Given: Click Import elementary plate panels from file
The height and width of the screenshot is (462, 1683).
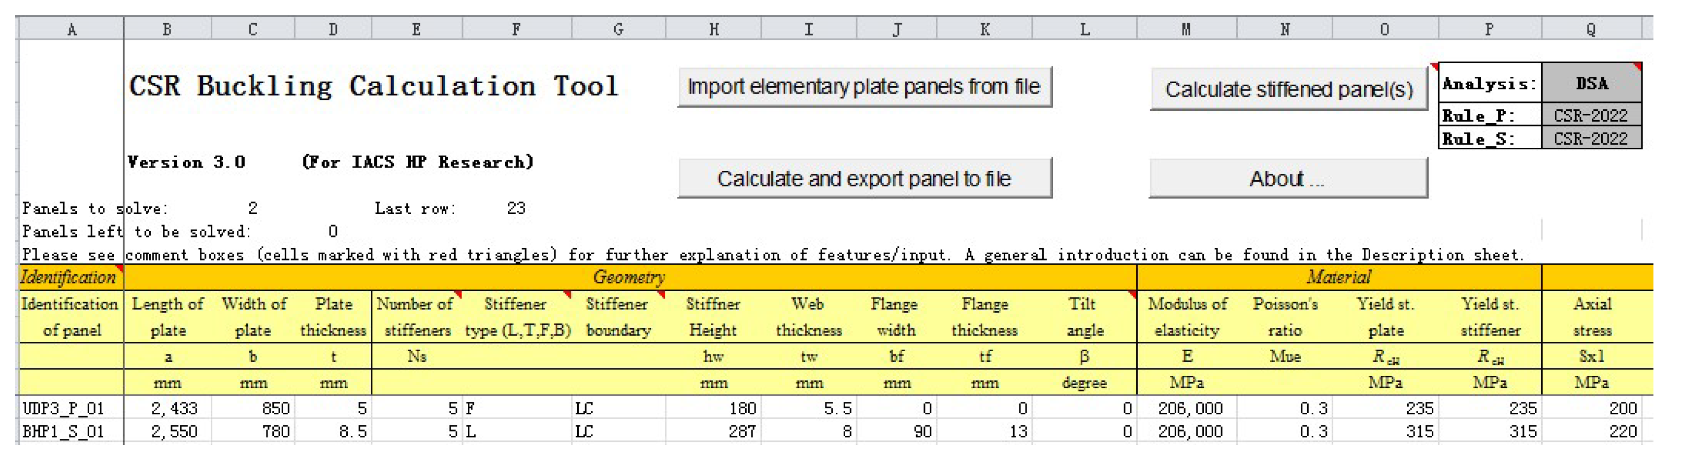Looking at the screenshot, I should pyautogui.click(x=864, y=87).
